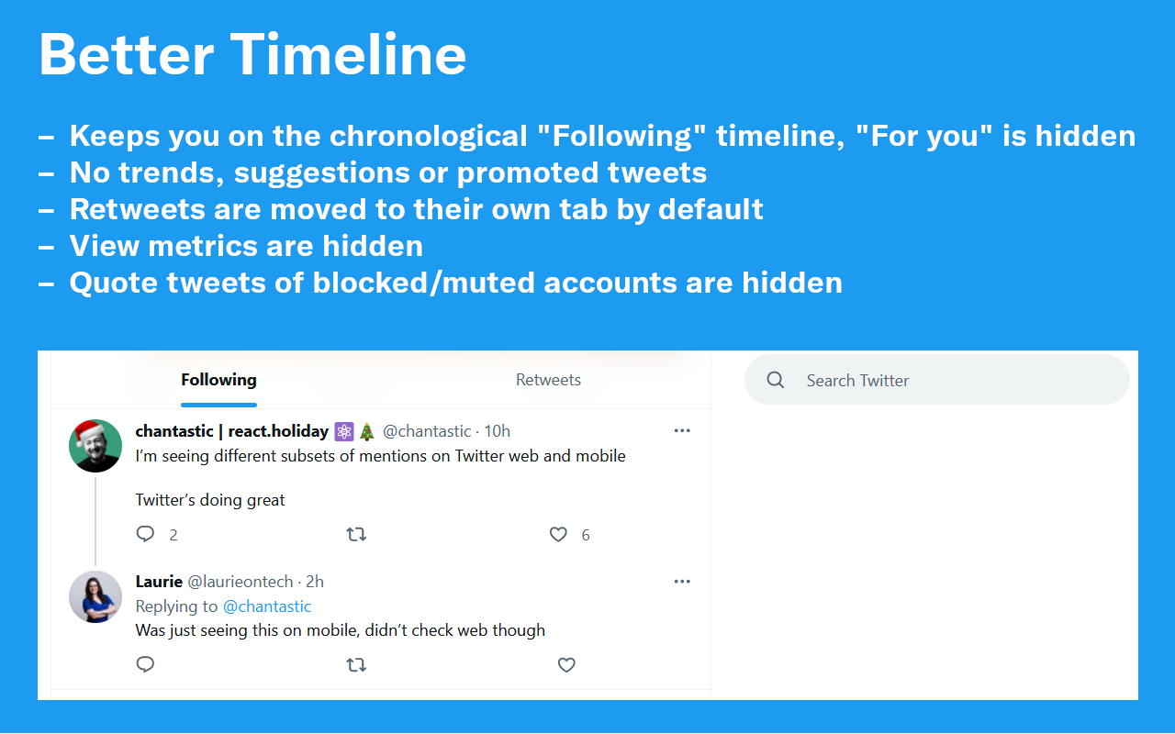Open the @chantastic mention link
This screenshot has width=1175, height=734.
click(x=267, y=606)
